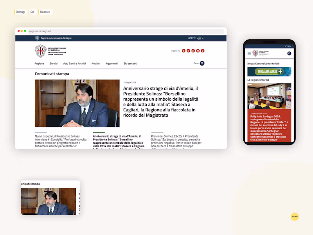Open the YouTube social icon
313x235 pixels.
(198, 51)
